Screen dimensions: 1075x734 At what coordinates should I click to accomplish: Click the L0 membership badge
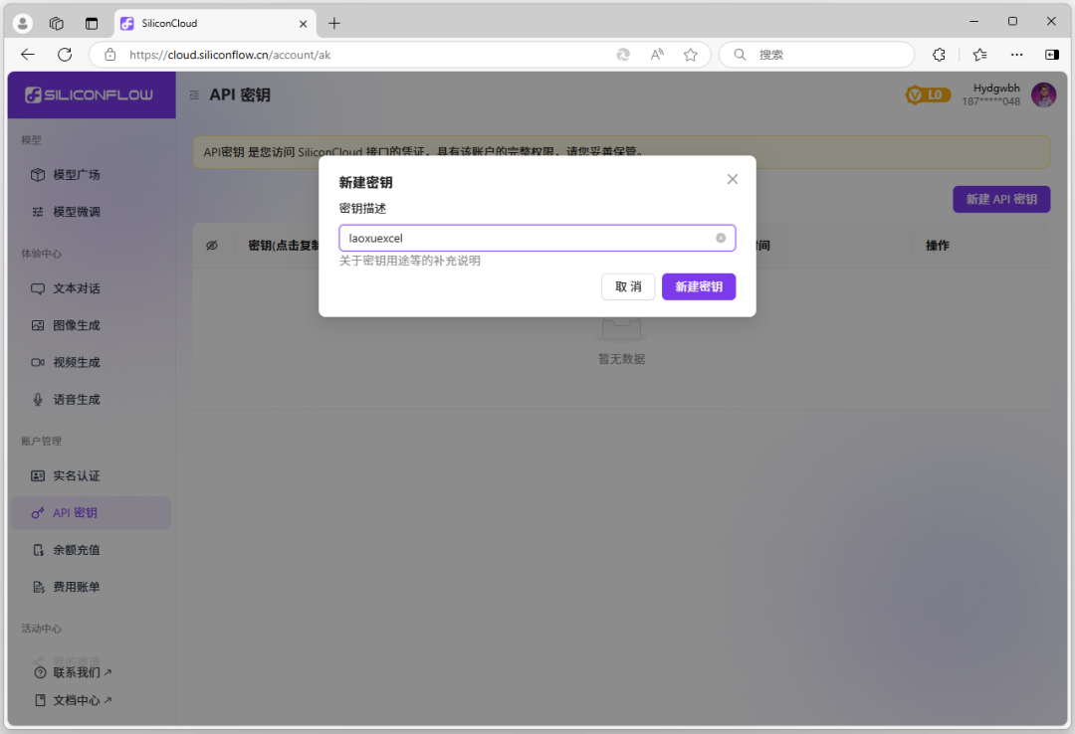(x=928, y=94)
